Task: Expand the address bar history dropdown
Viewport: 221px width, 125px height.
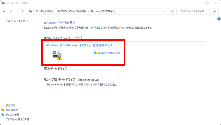Action: [x=165, y=12]
